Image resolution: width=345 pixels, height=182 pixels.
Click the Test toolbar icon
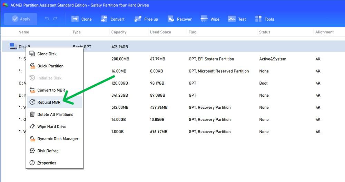pyautogui.click(x=232, y=19)
